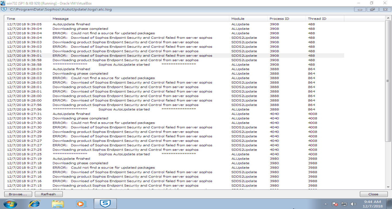
Task: Open Action Center flag icon in tray
Action: point(335,204)
